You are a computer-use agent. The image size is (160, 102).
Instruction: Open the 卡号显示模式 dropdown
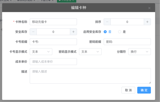[41, 52]
